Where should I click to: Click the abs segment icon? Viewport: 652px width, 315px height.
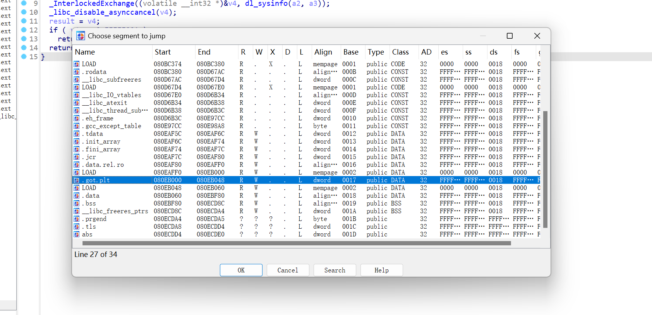pyautogui.click(x=77, y=234)
